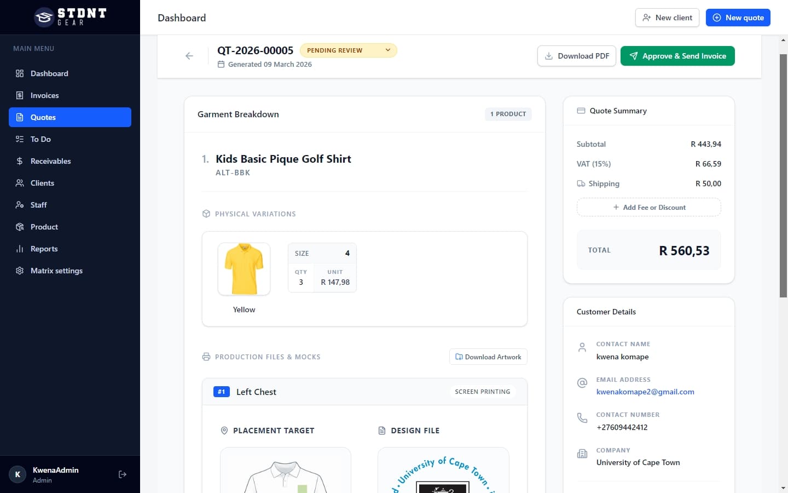788x493 pixels.
Task: Click the logout icon beside KwenaAdmin
Action: coord(123,474)
